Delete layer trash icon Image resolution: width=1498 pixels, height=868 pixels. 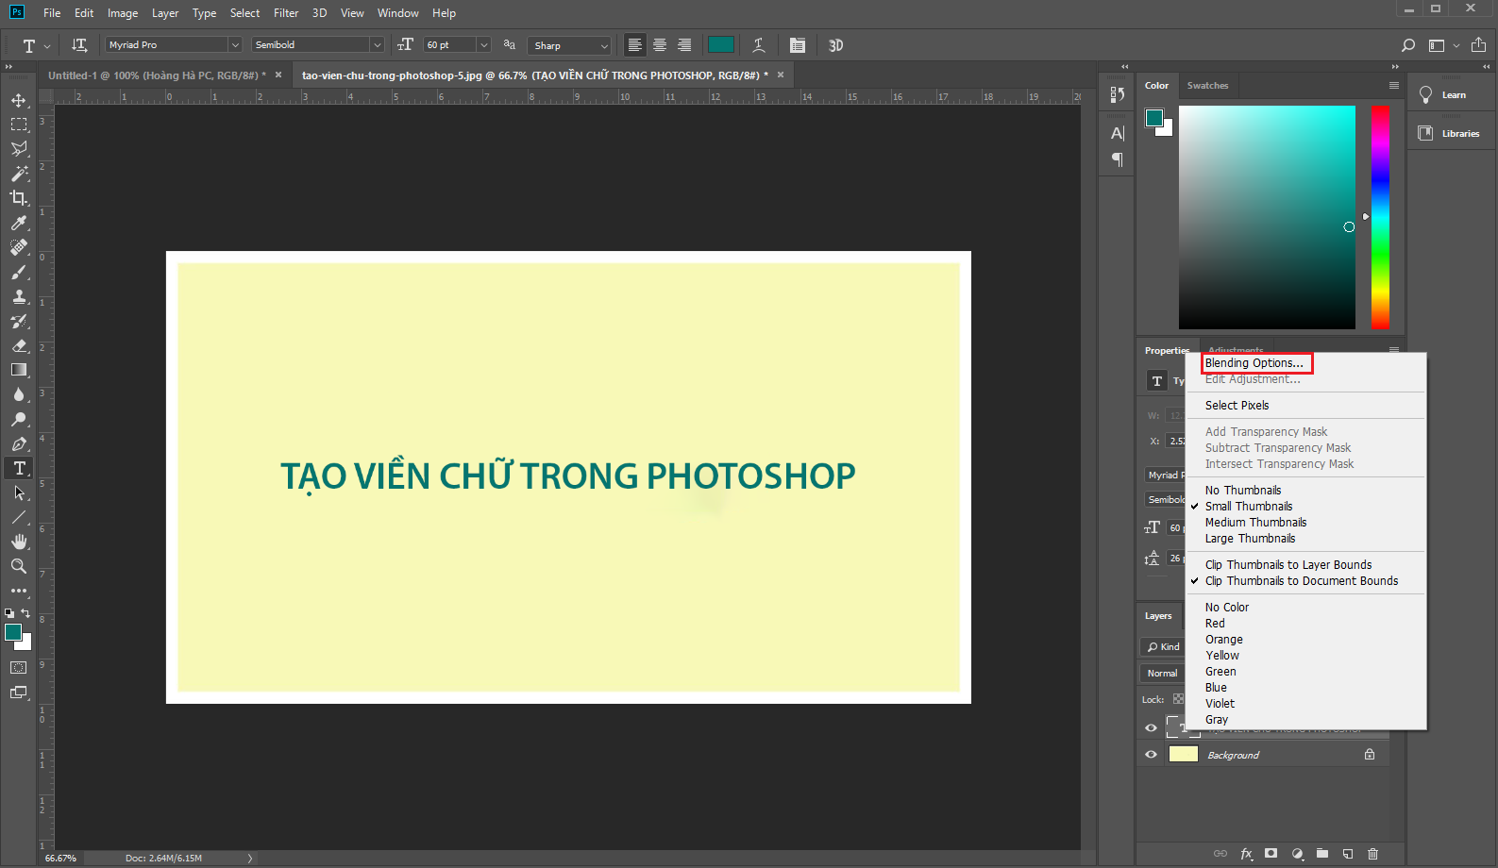coord(1373,854)
